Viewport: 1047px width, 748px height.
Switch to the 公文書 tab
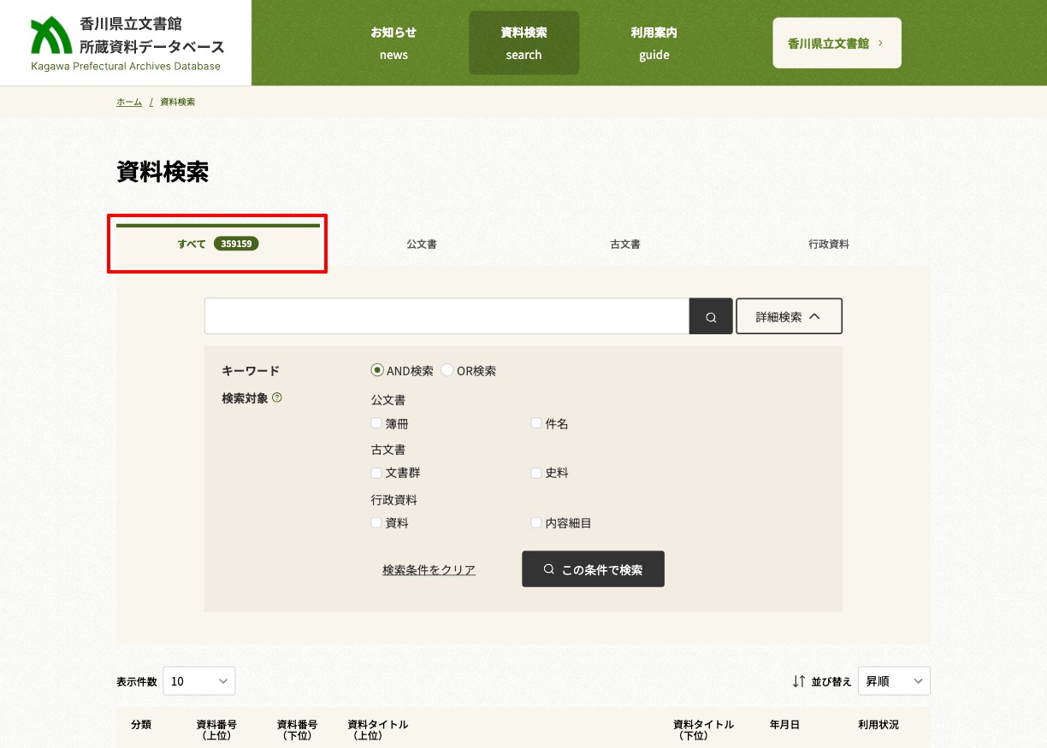421,244
